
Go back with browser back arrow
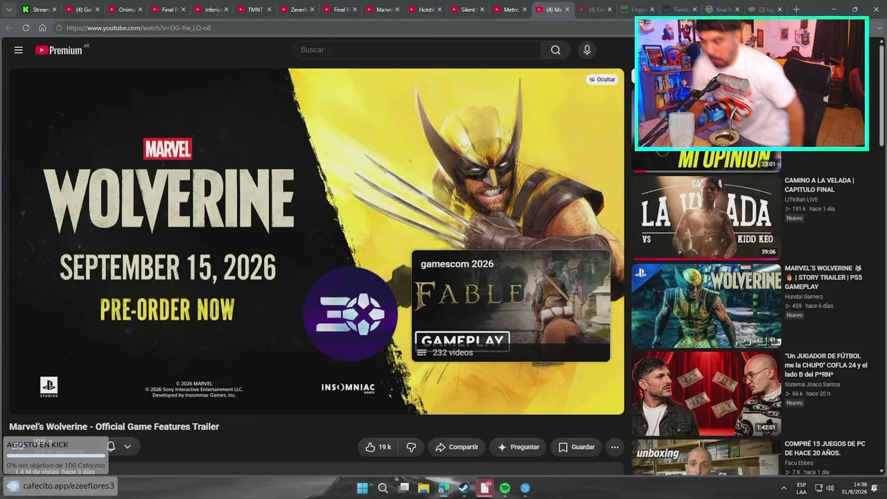click(x=9, y=28)
